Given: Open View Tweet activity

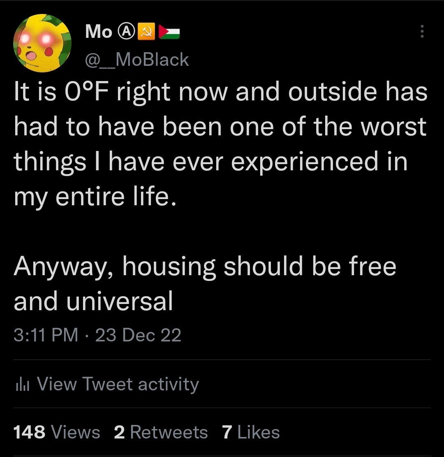Looking at the screenshot, I should click(118, 384).
